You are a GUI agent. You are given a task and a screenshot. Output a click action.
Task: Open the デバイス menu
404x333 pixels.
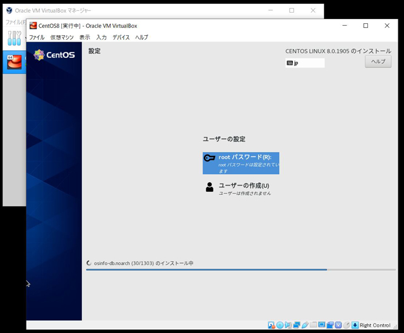tap(121, 37)
